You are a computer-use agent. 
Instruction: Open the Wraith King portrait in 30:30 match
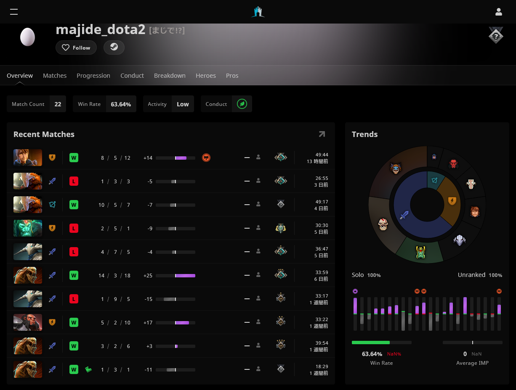pyautogui.click(x=28, y=228)
